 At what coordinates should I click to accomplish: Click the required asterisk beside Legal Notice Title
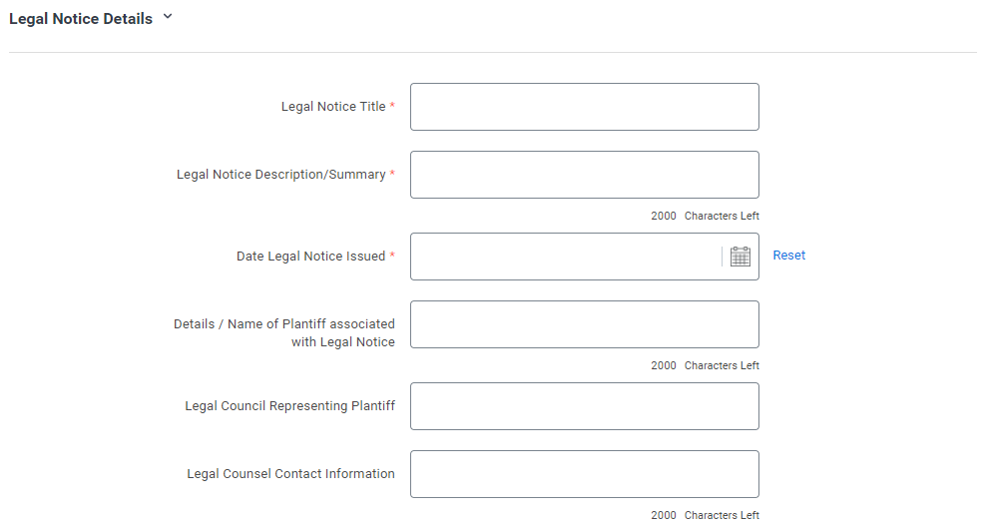[392, 105]
